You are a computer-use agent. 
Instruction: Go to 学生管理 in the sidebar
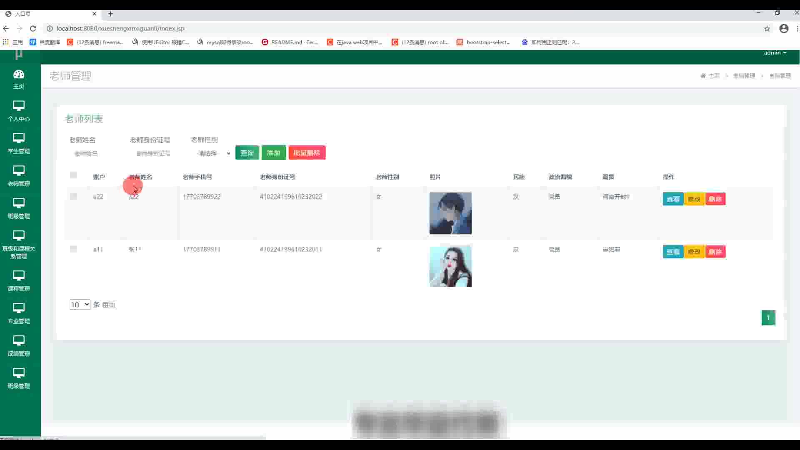click(x=19, y=143)
